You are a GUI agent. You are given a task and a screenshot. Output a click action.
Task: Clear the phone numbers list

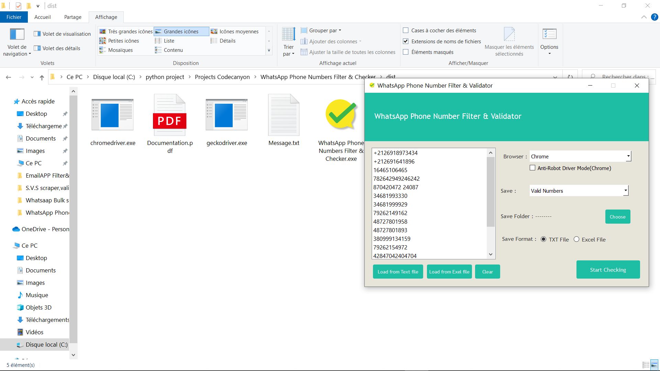click(x=487, y=272)
